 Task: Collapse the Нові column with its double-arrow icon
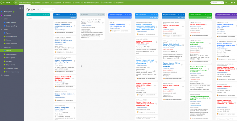pyautogui.click(x=44, y=15)
